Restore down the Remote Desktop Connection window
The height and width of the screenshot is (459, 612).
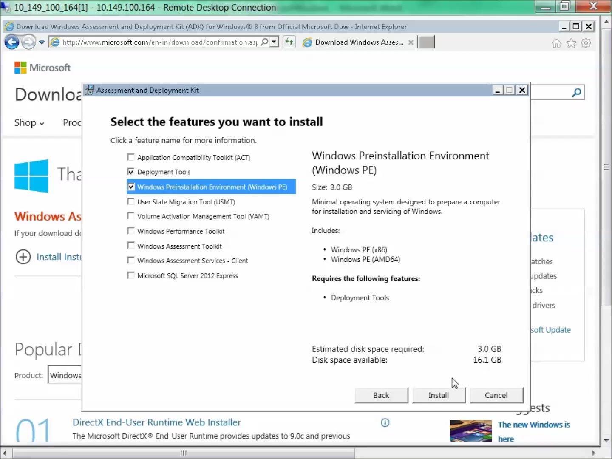point(564,6)
